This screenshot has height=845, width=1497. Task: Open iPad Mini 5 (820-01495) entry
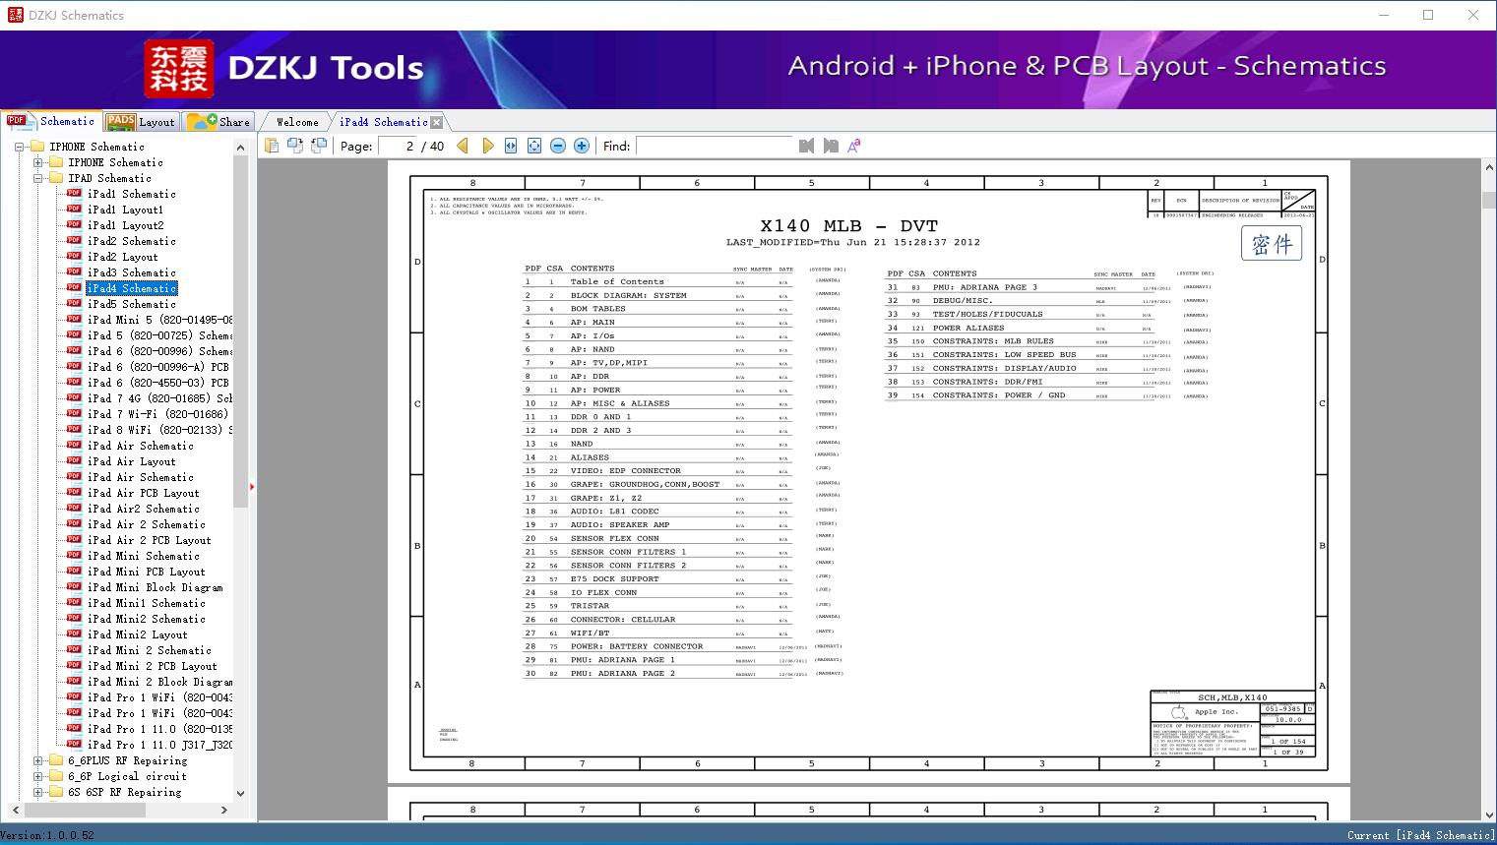tap(160, 320)
